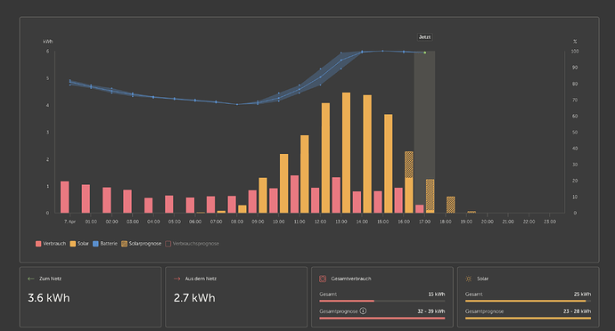Image resolution: width=615 pixels, height=331 pixels.
Task: Select the 01:00 consumption bar
Action: pos(86,199)
